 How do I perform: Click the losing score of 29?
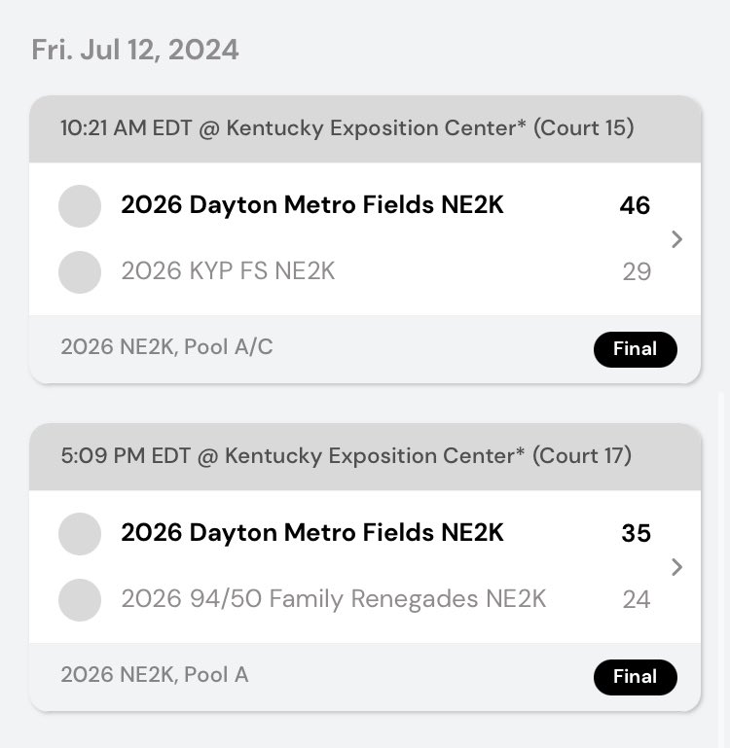[637, 272]
